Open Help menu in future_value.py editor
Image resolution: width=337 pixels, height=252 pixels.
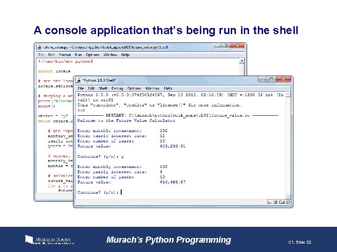[x=125, y=55]
